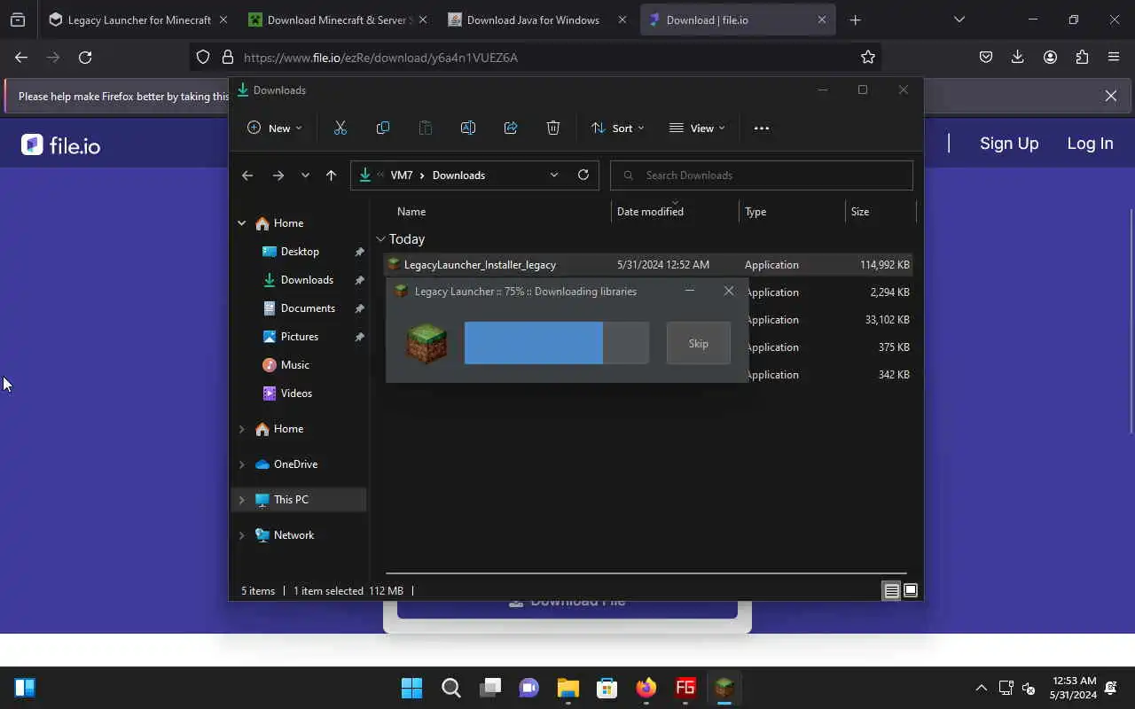Select the LegacyLauncher_Installer_legacy file

(x=648, y=265)
